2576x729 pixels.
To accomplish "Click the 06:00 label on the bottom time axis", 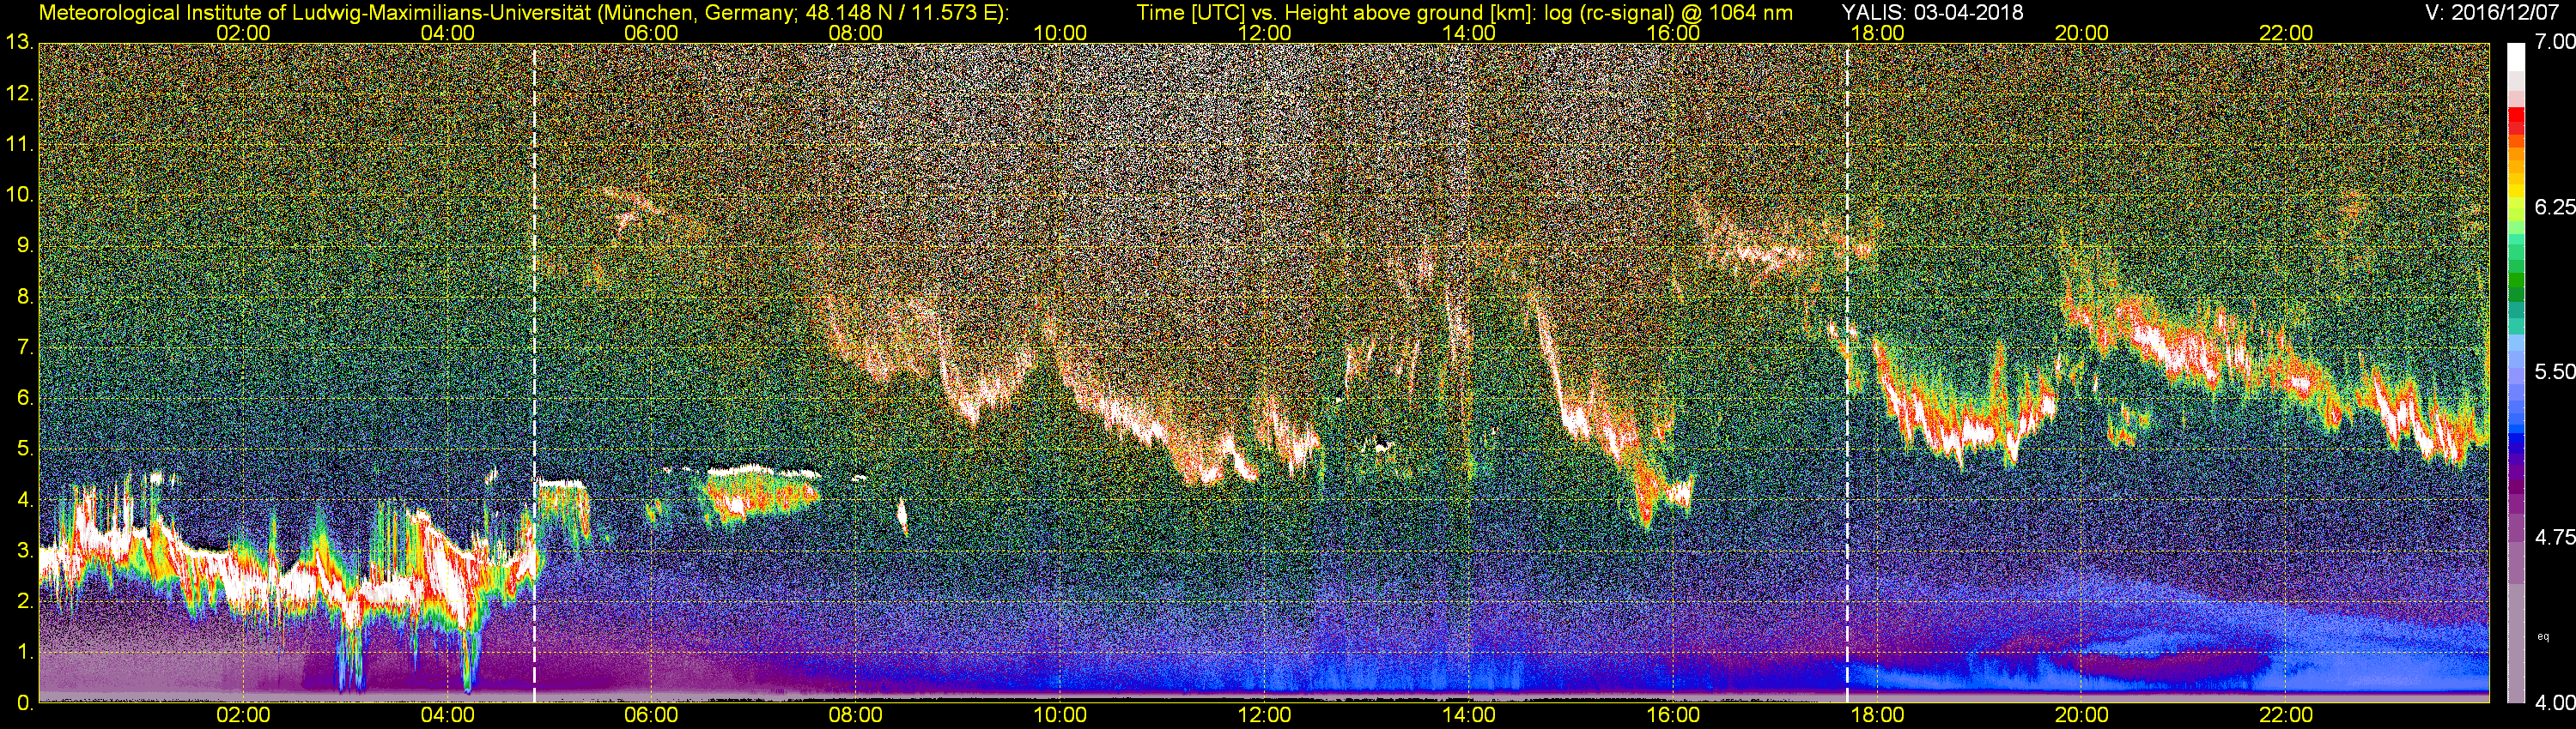I will [651, 715].
